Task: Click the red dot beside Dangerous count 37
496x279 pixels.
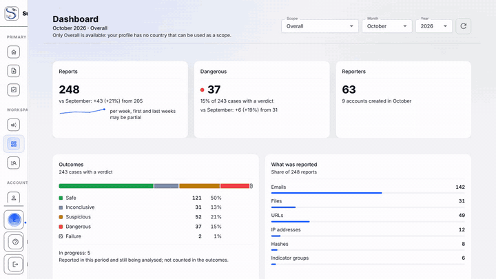Action: (202, 90)
